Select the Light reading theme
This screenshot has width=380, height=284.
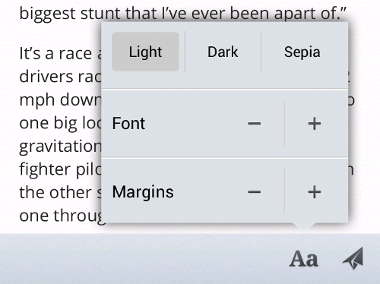coord(145,52)
